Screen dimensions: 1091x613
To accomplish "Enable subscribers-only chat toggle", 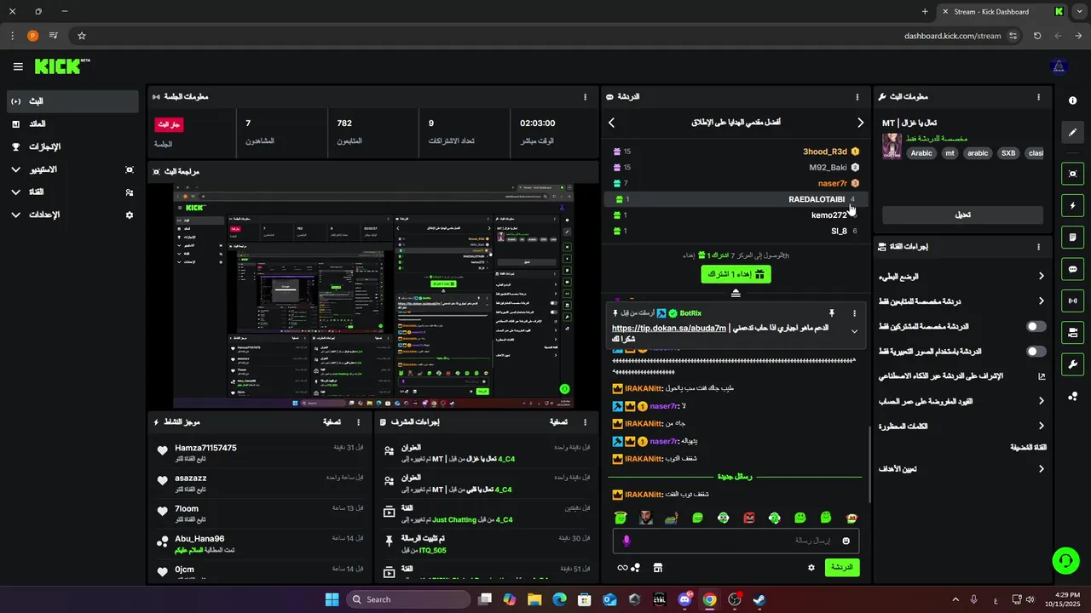I will (1036, 326).
